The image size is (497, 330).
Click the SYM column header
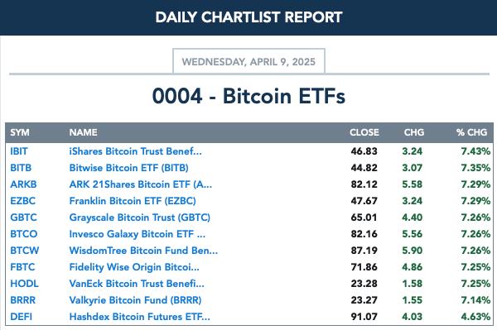coord(19,132)
